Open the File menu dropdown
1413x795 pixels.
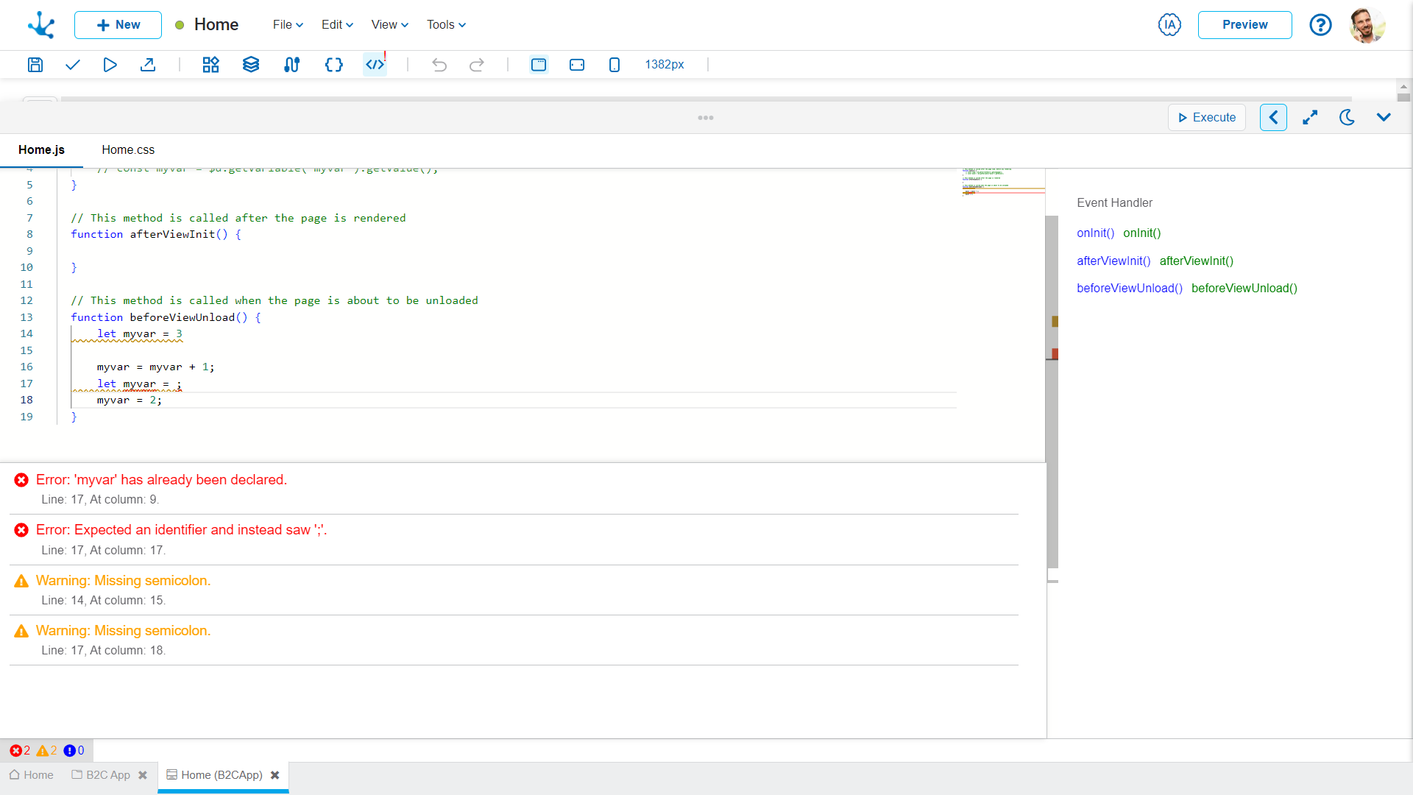(x=288, y=24)
